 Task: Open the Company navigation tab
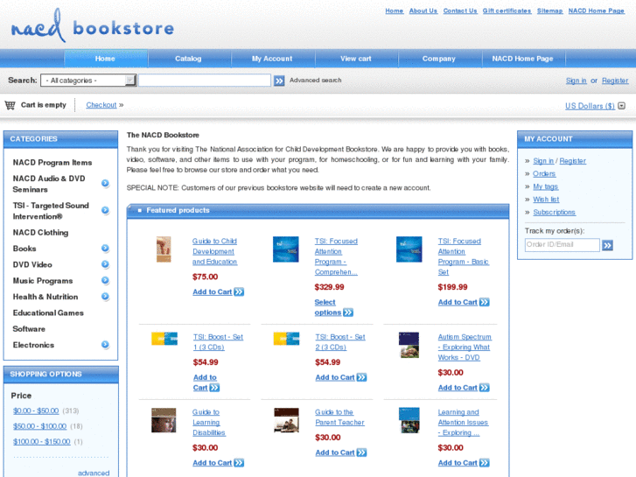439,59
